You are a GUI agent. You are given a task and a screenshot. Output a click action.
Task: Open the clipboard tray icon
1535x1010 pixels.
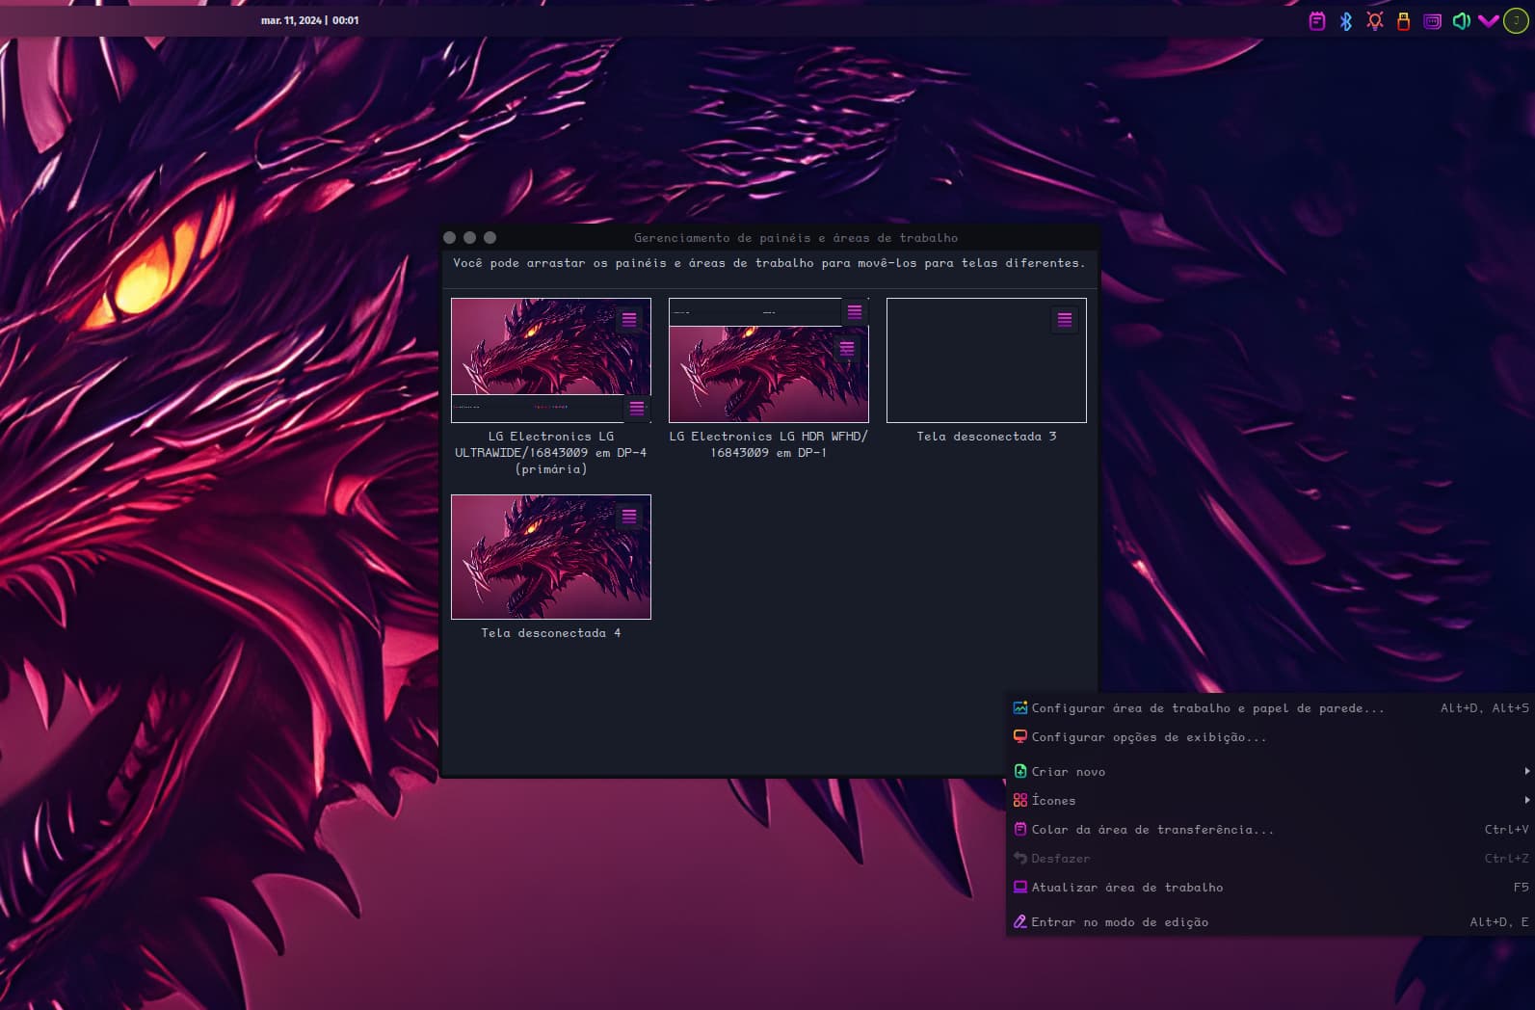(1317, 21)
